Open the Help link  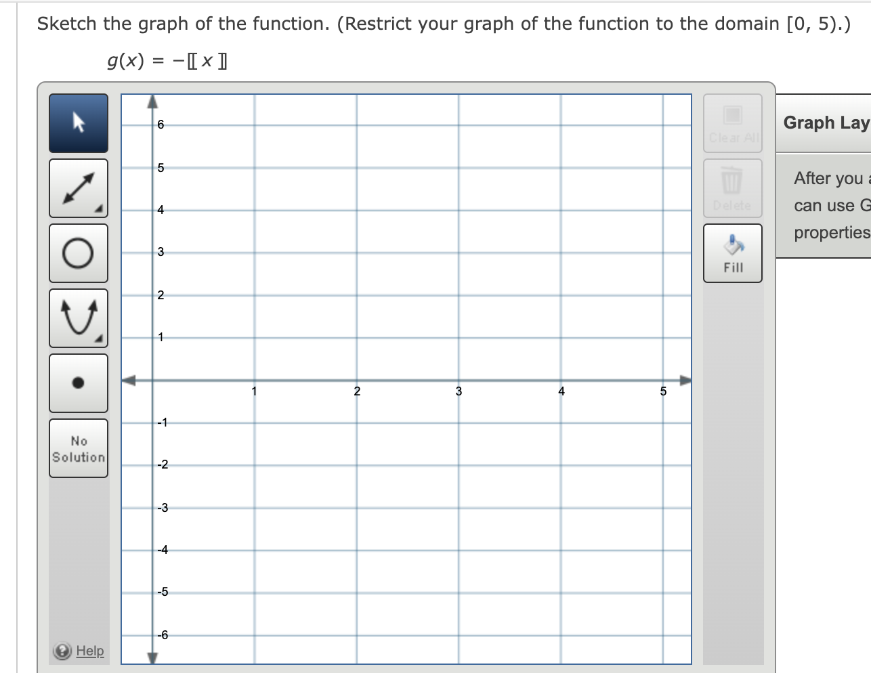[x=89, y=651]
